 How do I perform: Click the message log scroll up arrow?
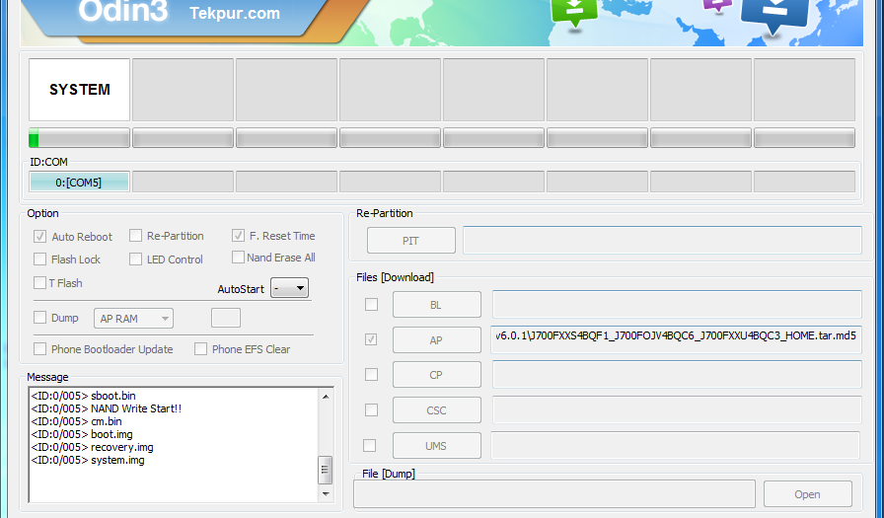(326, 397)
